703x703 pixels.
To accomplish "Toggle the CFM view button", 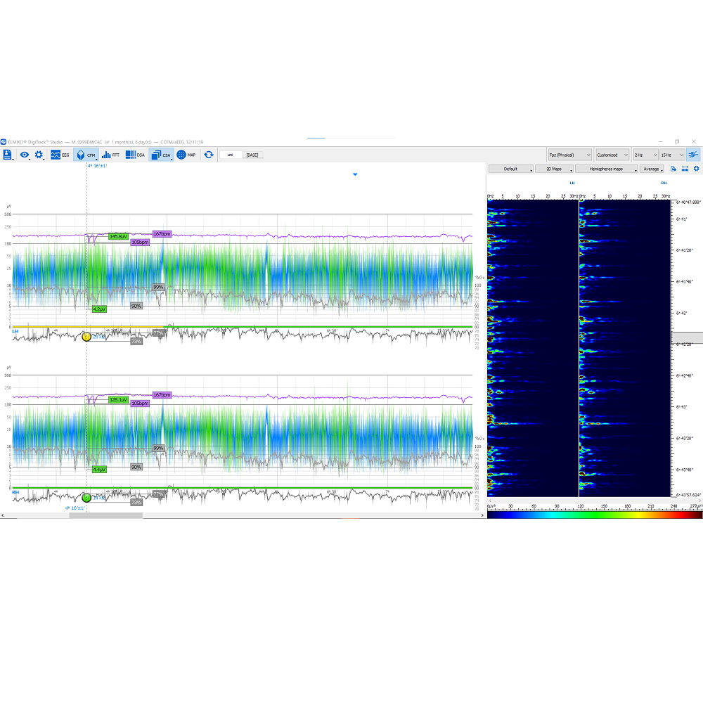I will pos(85,155).
